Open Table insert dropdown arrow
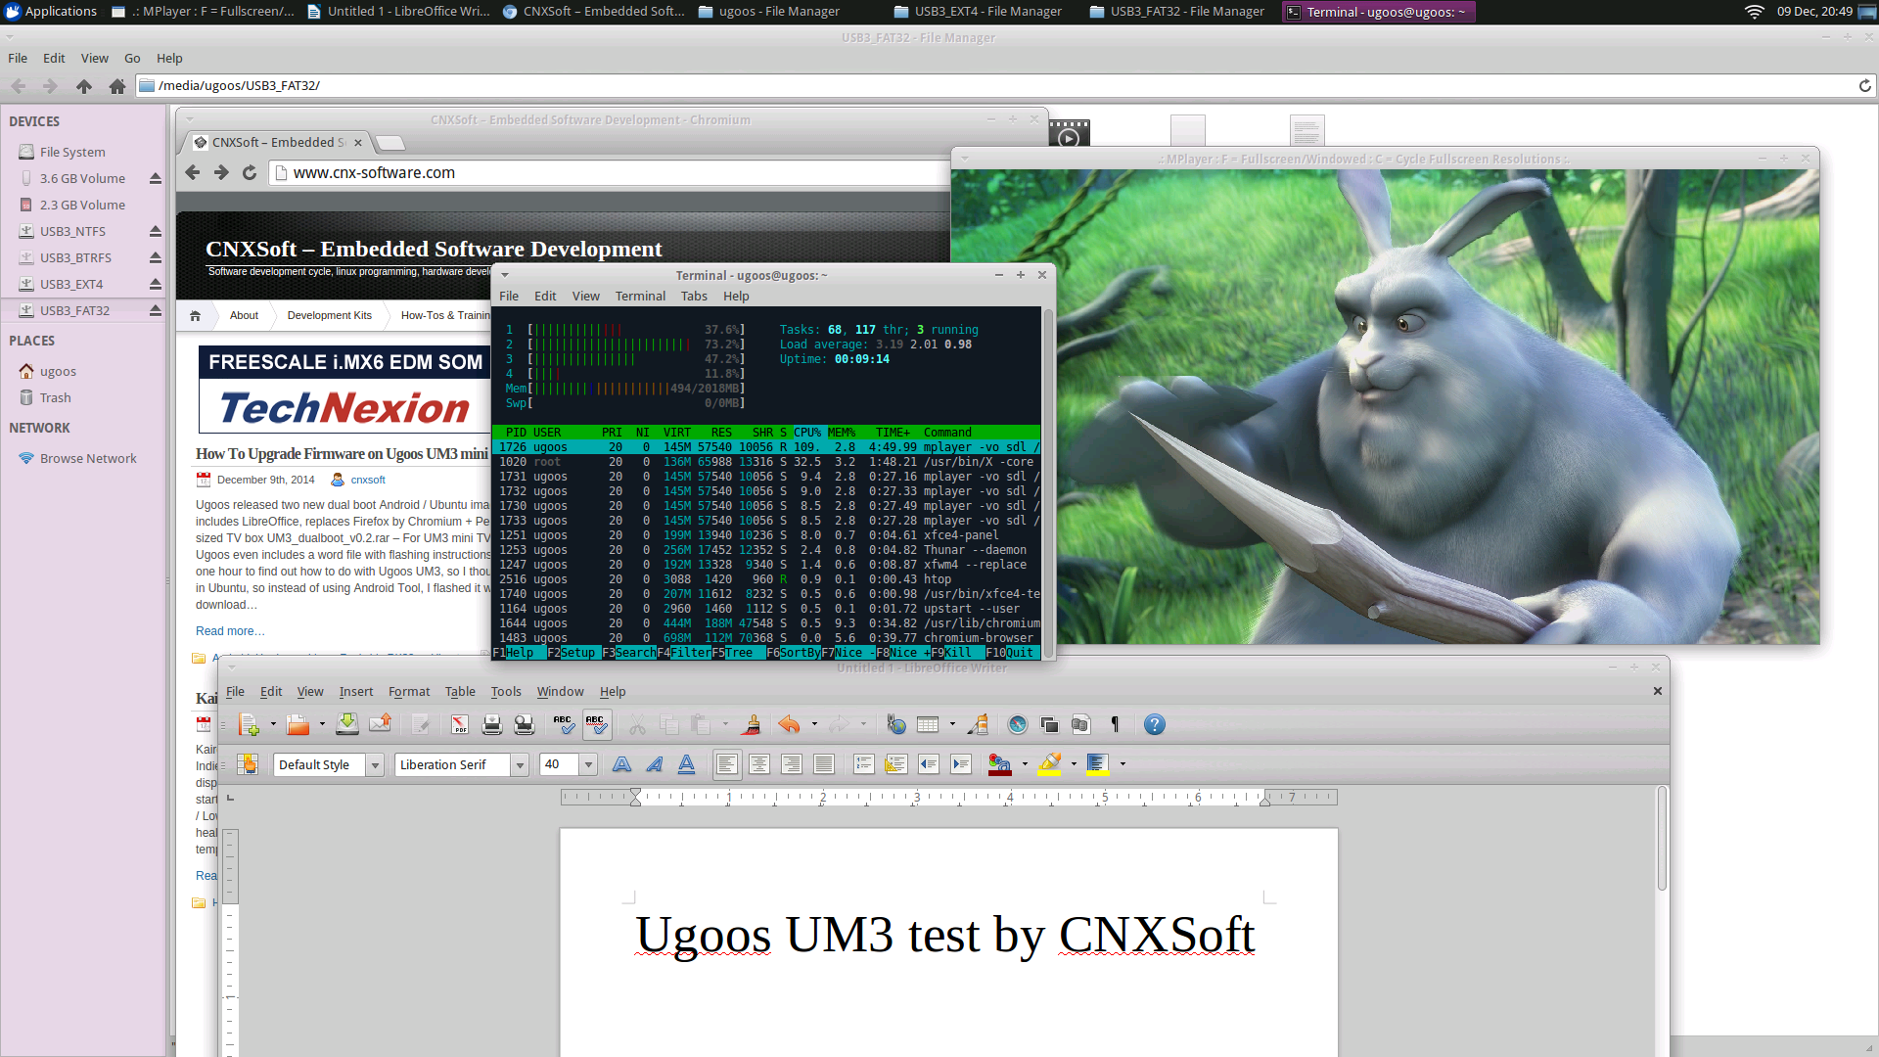The image size is (1879, 1057). tap(952, 725)
